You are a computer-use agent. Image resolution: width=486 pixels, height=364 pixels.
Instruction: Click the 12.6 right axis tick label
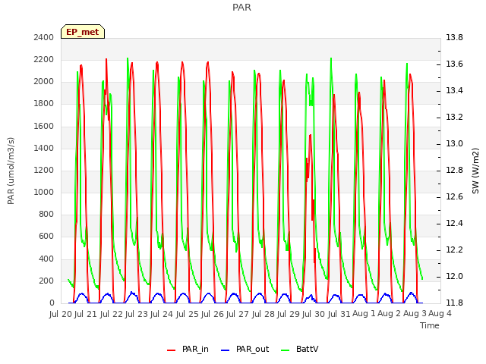click(454, 197)
